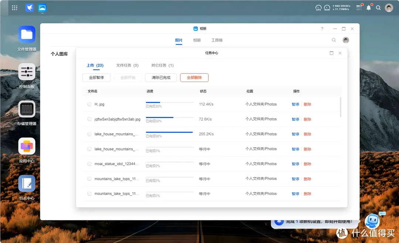Open the 日志中心 Log Center
399x243 pixels.
point(27,183)
